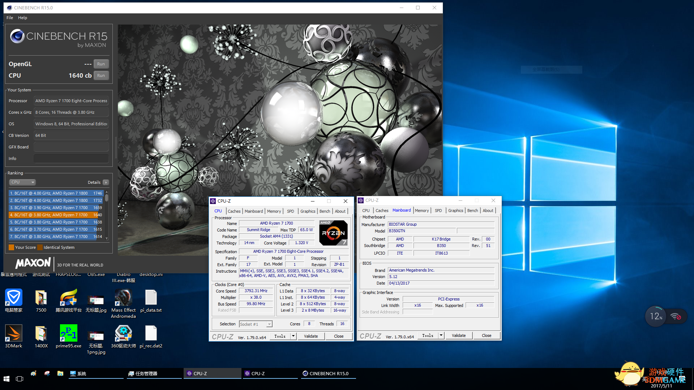Run the CPU benchmark test
This screenshot has height=390, width=694.
[101, 75]
